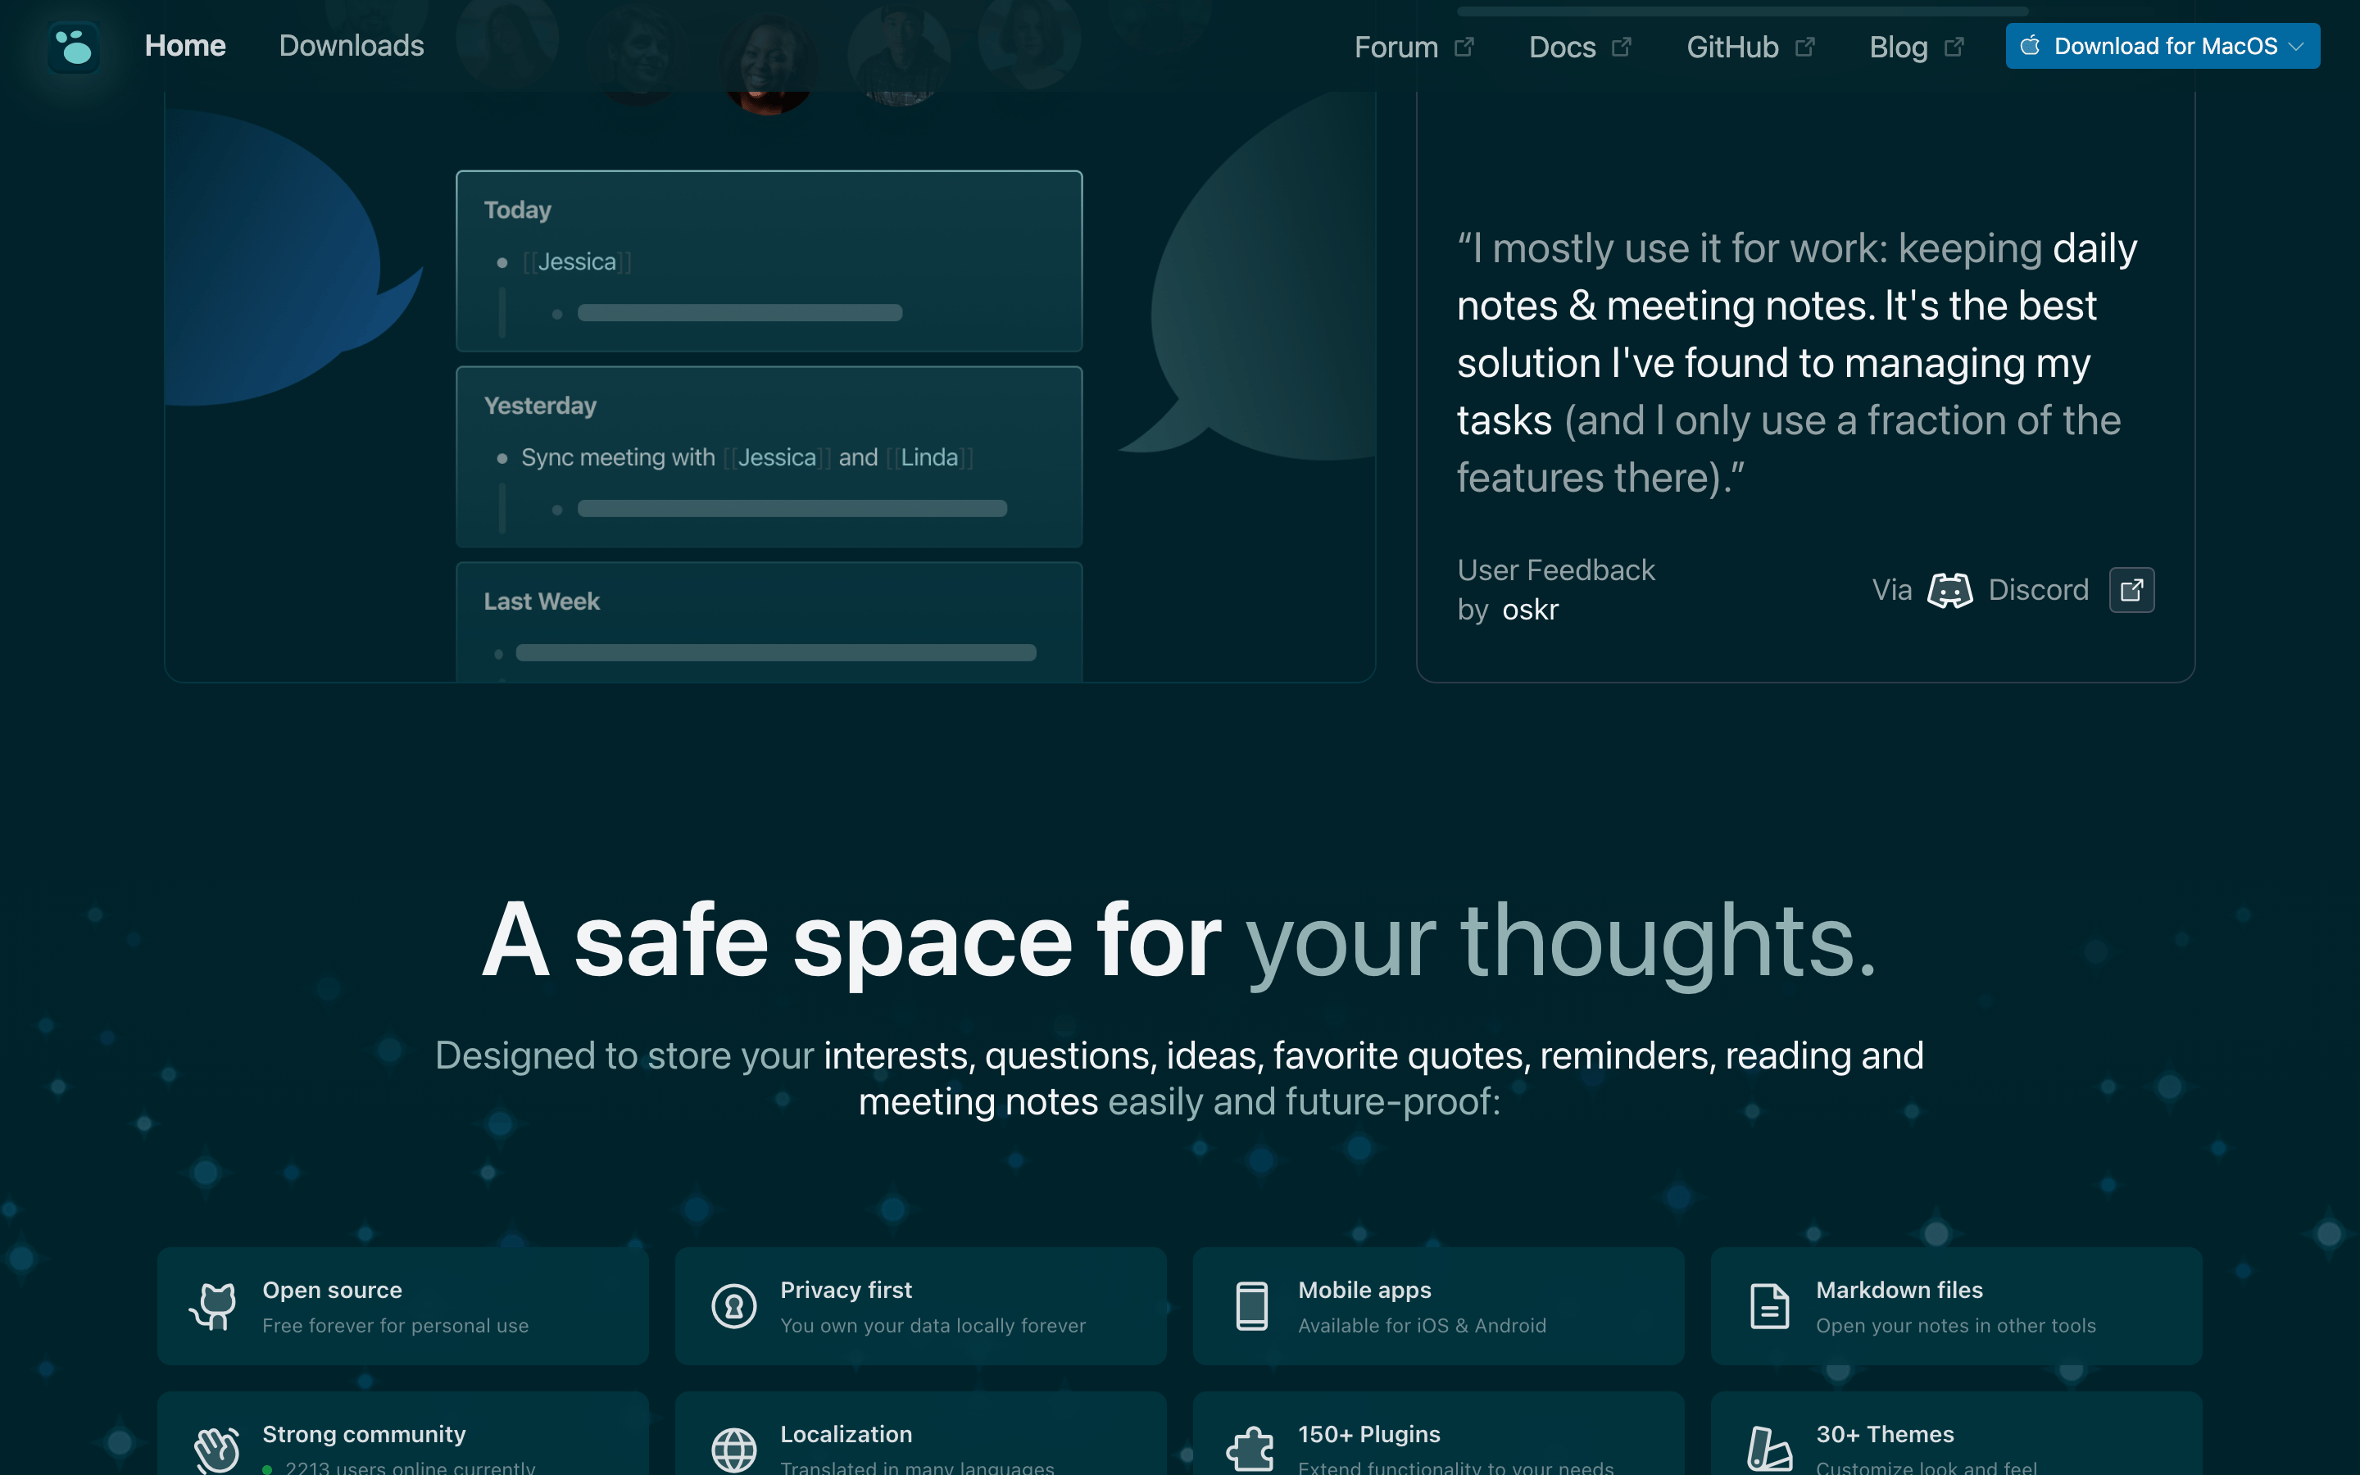Open the Docs external link
2360x1475 pixels.
click(1580, 47)
